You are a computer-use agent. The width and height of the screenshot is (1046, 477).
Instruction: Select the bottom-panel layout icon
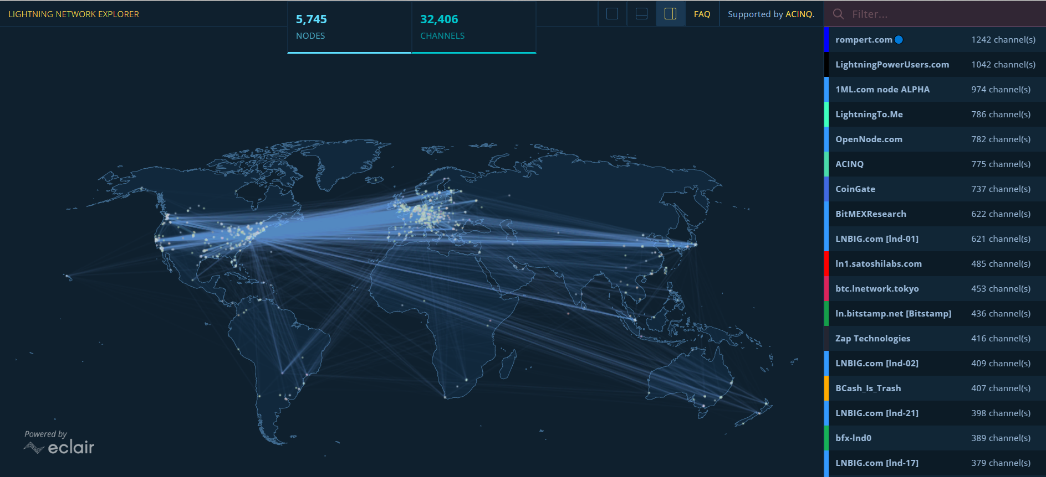641,14
